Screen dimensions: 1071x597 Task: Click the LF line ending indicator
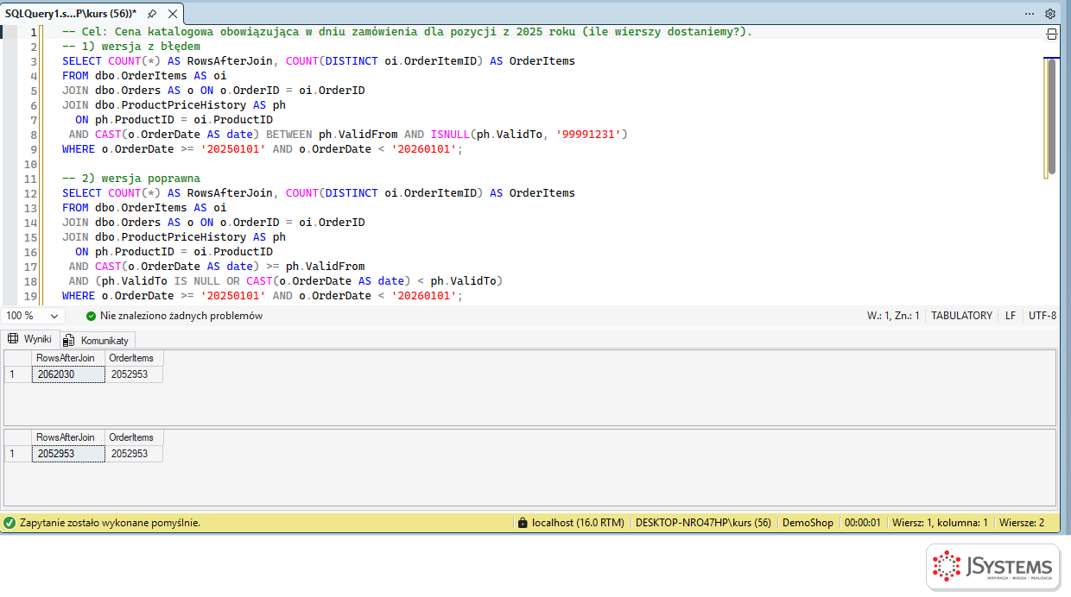tap(1011, 316)
